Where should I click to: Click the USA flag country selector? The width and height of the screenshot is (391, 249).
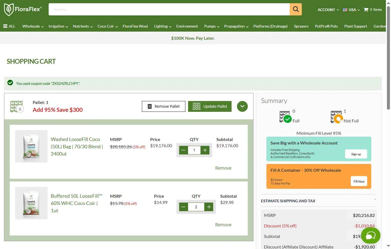(x=351, y=10)
